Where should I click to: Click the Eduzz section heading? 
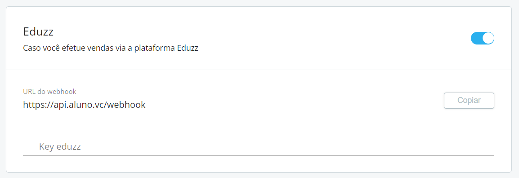(x=38, y=32)
